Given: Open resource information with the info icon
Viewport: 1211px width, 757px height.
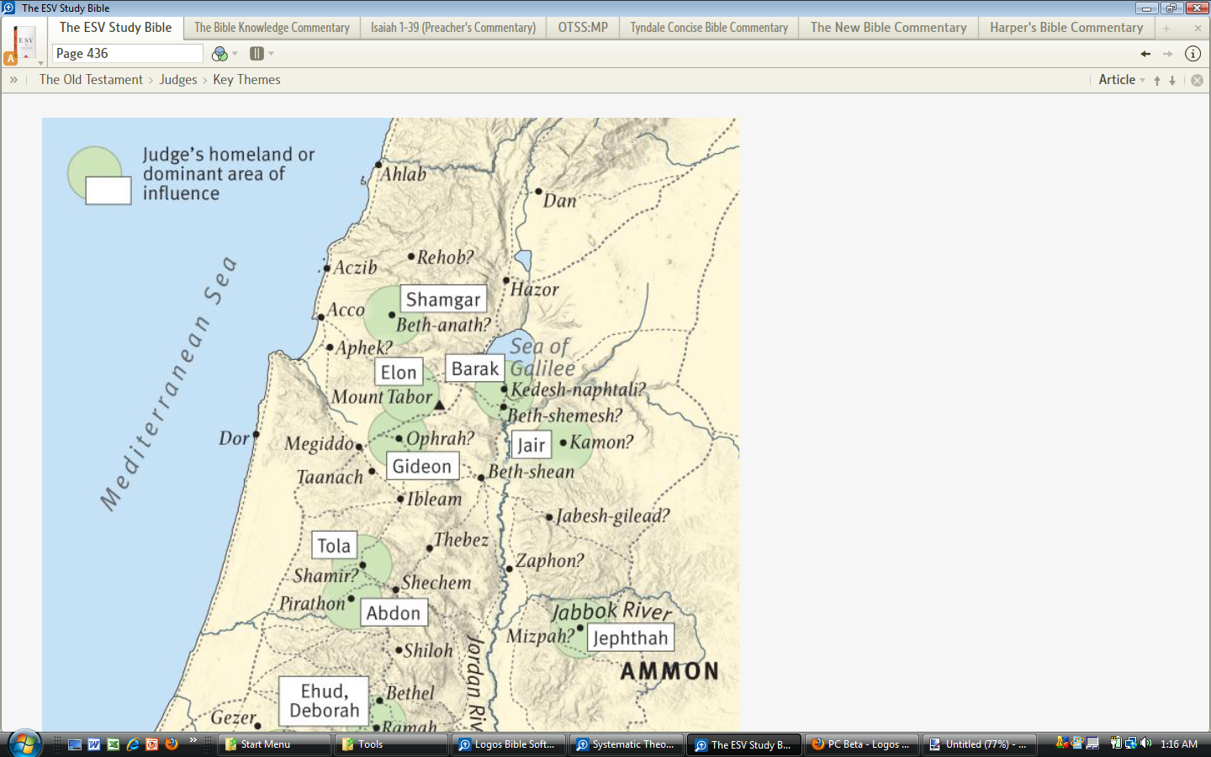Looking at the screenshot, I should [x=1192, y=54].
